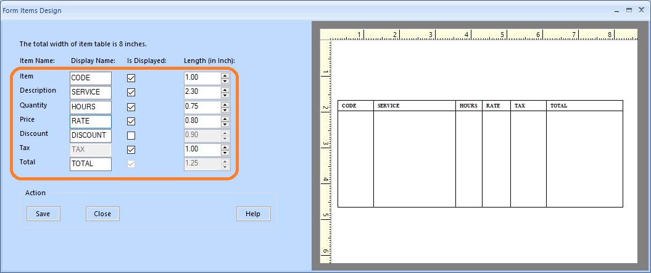
Task: Uncheck the Tax displayed checkbox
Action: [131, 149]
